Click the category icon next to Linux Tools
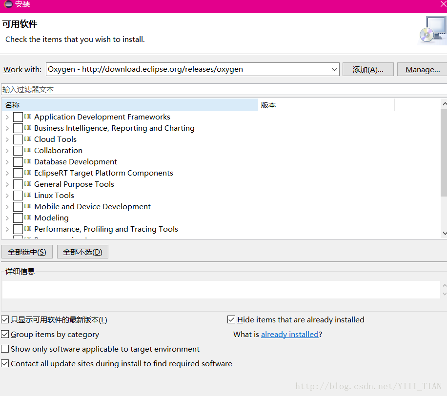 (28, 195)
